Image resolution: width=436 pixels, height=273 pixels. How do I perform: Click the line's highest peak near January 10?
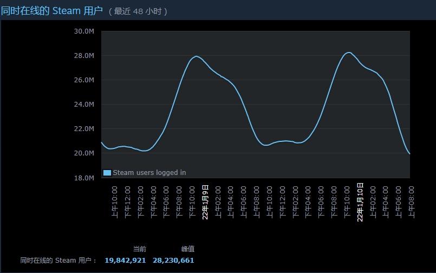(x=349, y=53)
